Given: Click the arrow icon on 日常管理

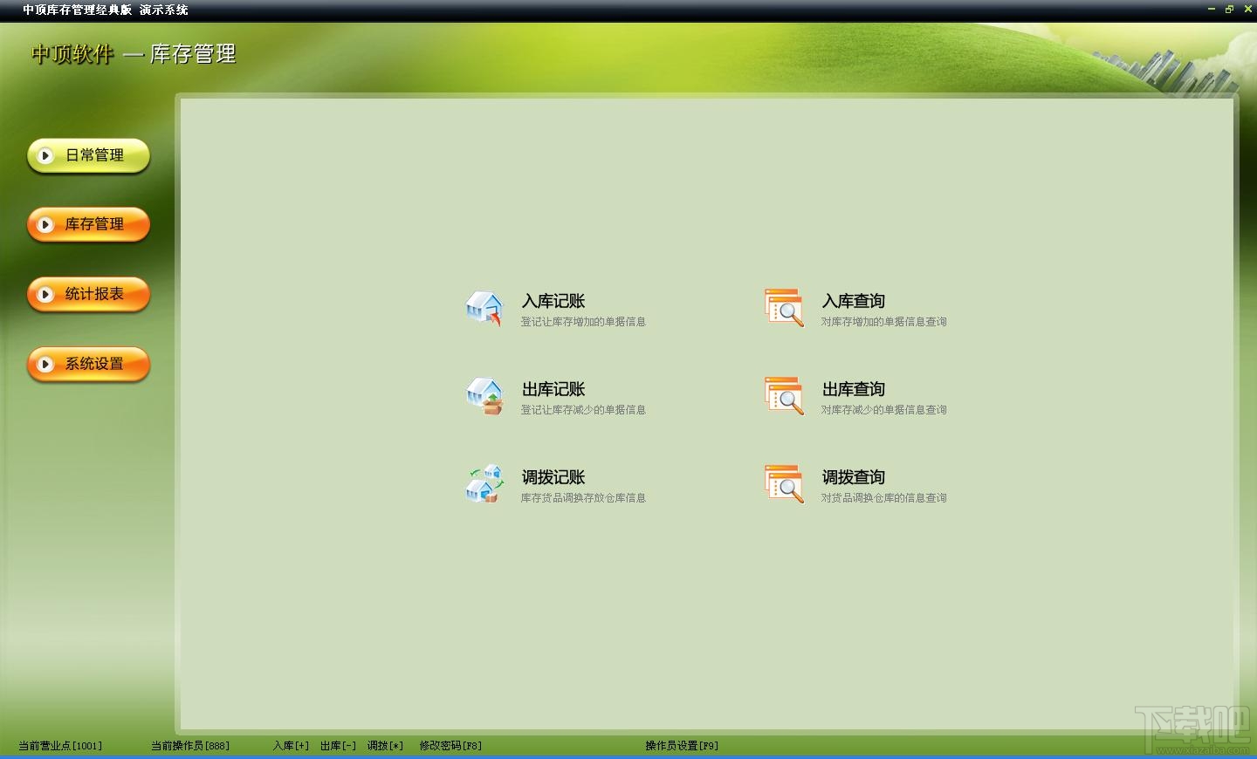Looking at the screenshot, I should 46,156.
